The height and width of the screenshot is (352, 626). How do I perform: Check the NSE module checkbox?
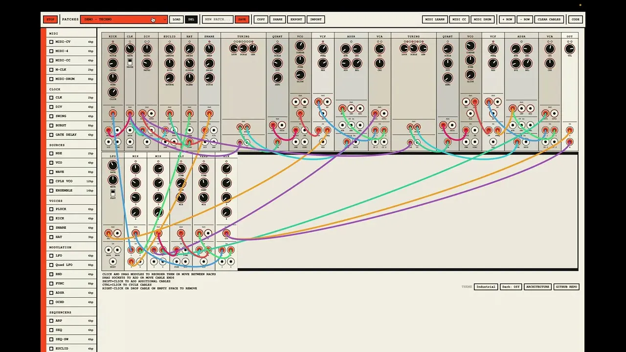tap(51, 154)
